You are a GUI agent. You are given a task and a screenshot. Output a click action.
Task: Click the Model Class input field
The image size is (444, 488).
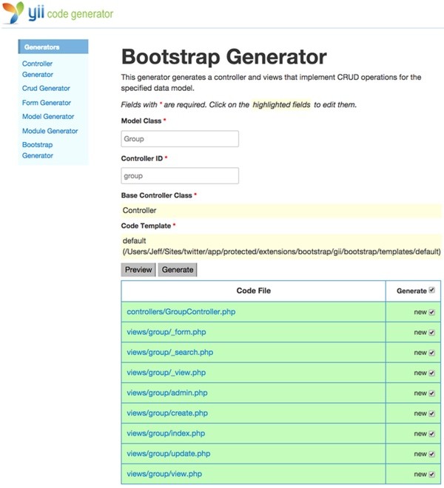(x=180, y=139)
